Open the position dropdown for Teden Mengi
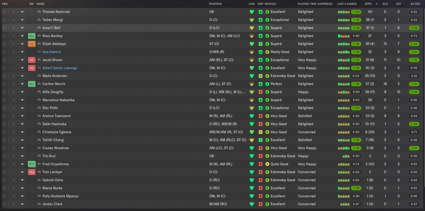 click(22, 20)
